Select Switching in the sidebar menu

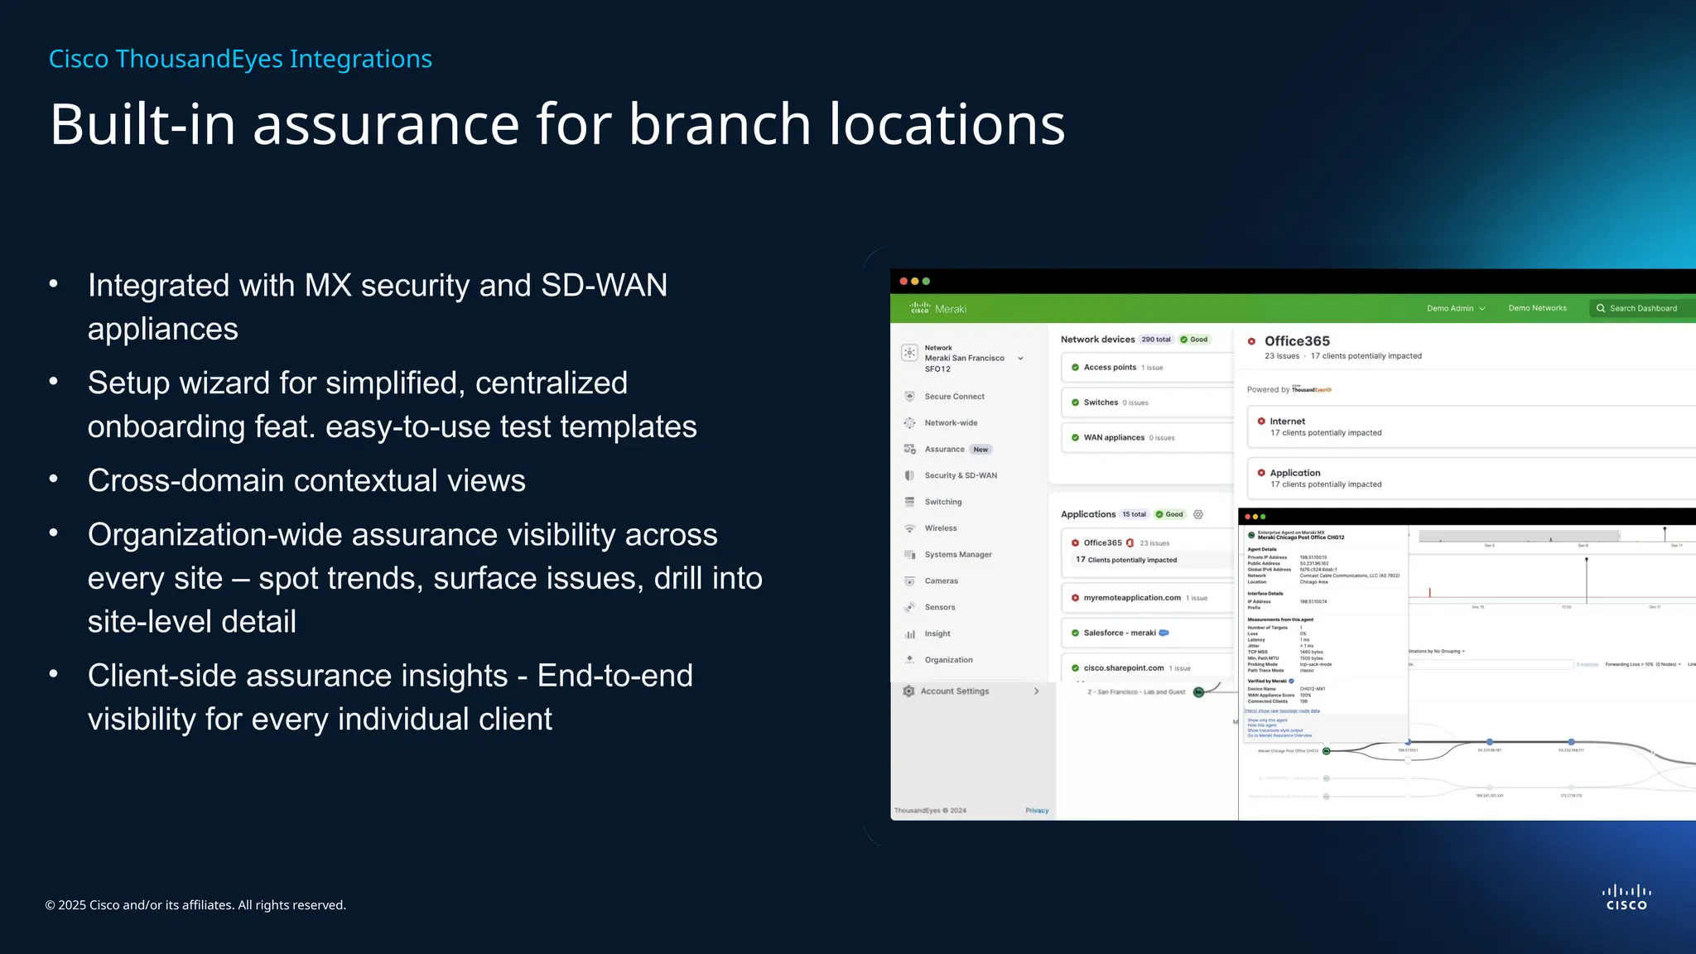click(942, 502)
